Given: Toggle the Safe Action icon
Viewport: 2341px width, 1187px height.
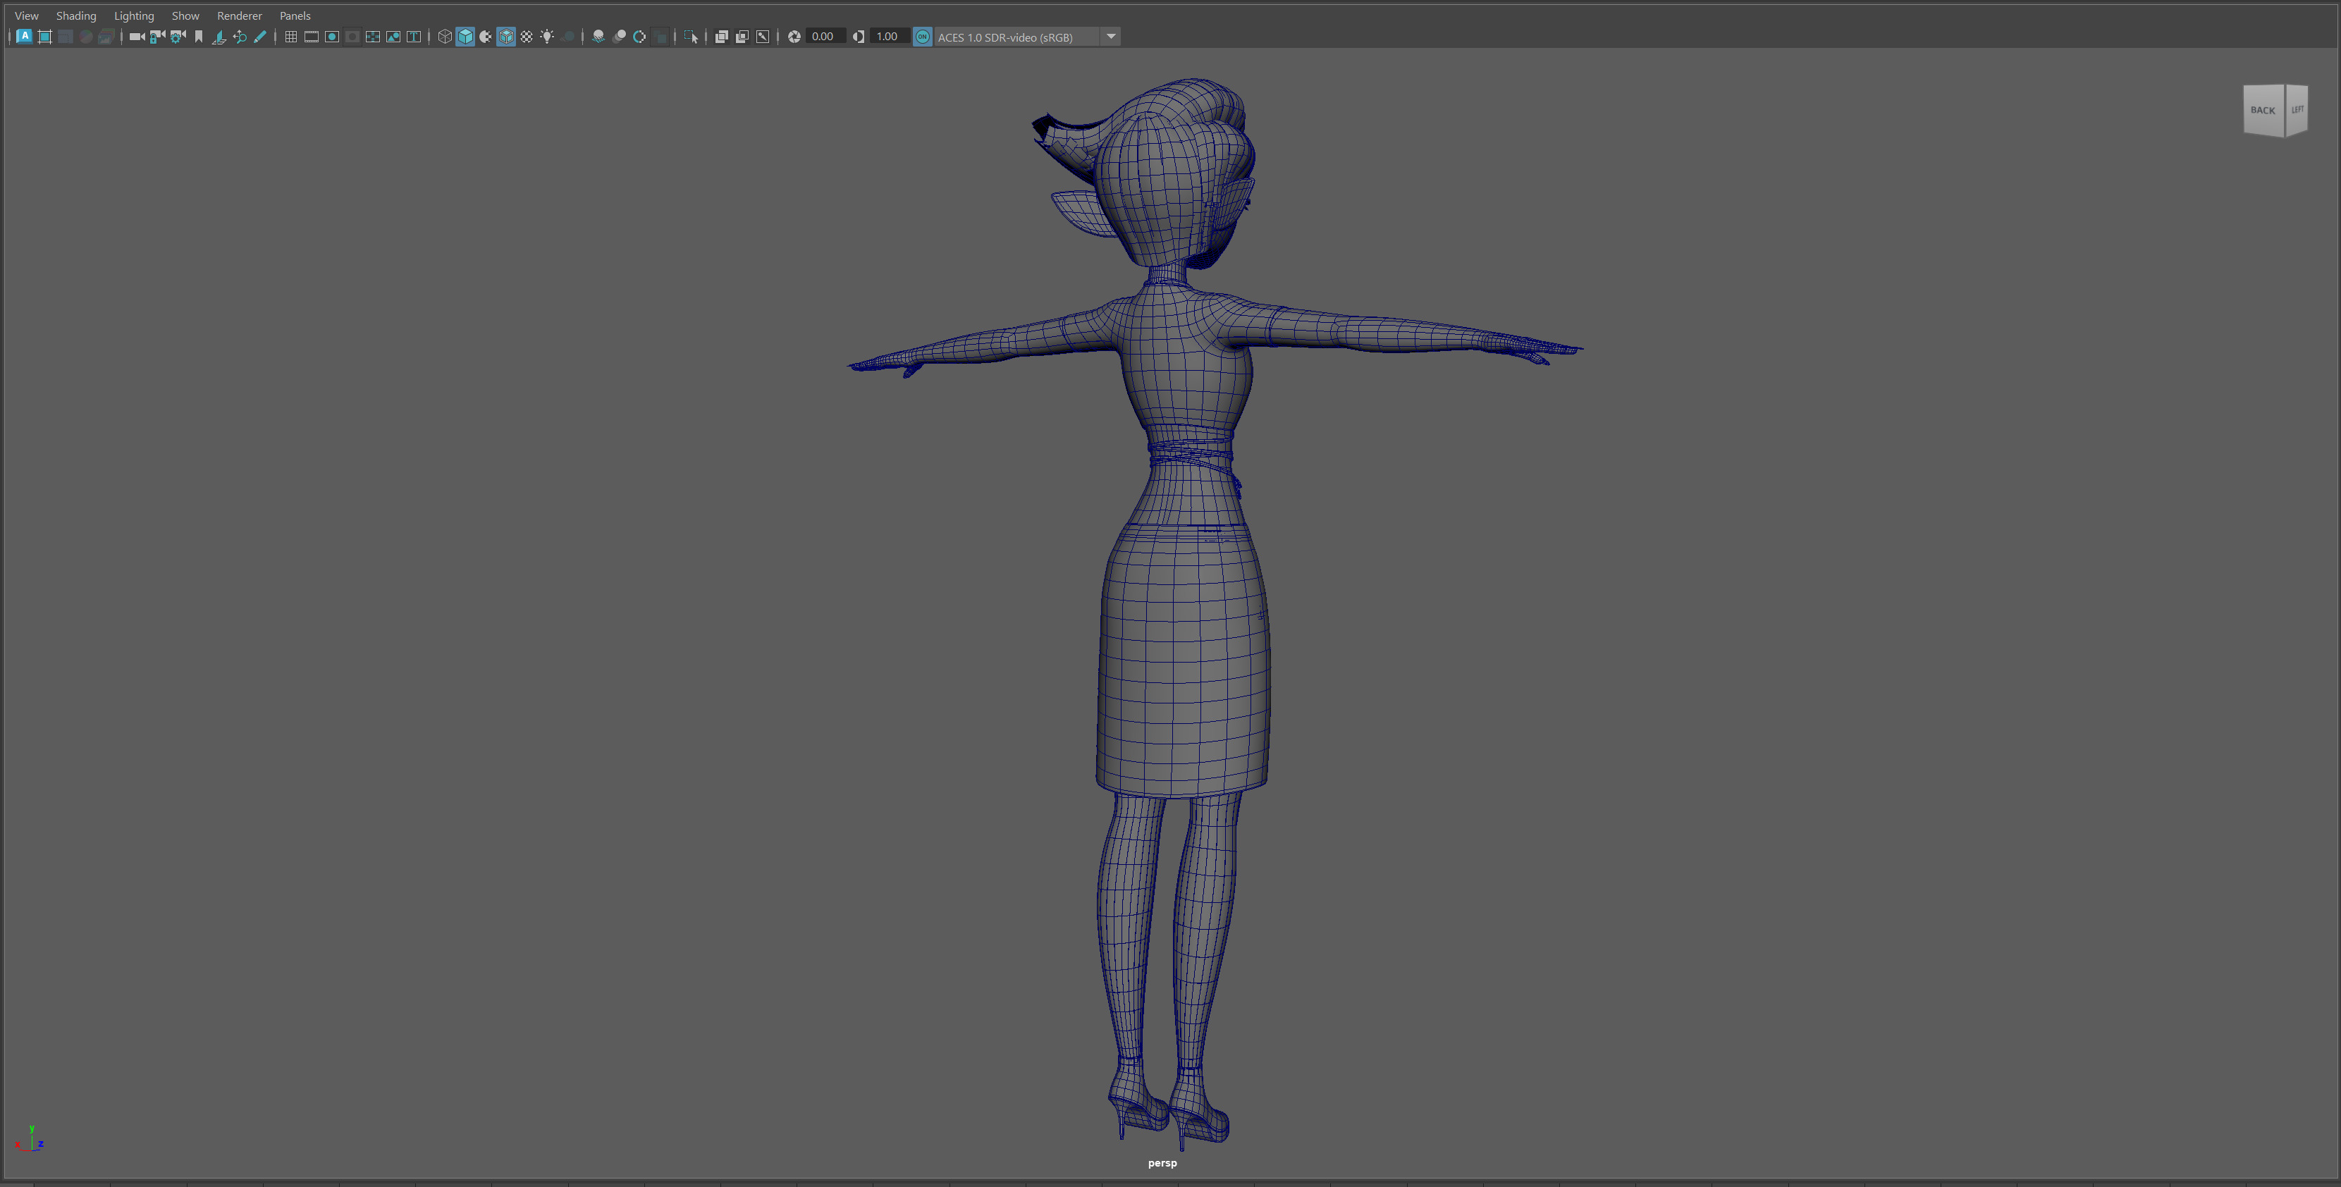Looking at the screenshot, I should tap(393, 37).
